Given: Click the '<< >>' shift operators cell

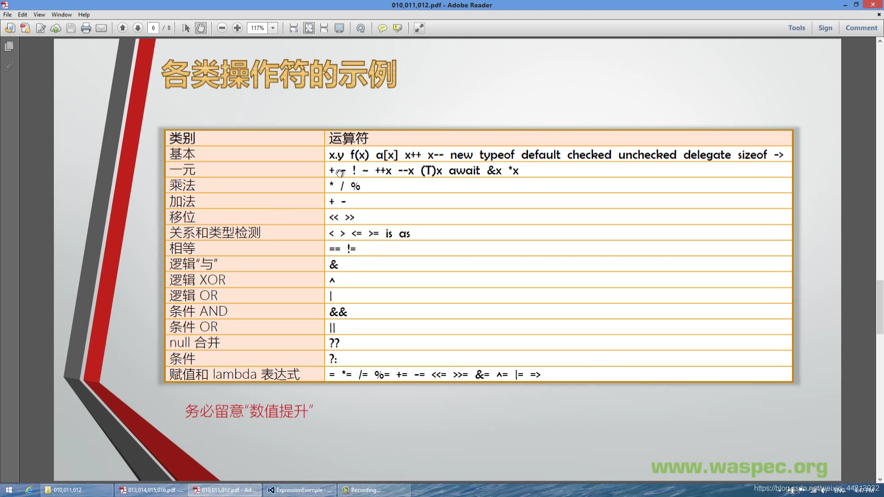Looking at the screenshot, I should [558, 217].
